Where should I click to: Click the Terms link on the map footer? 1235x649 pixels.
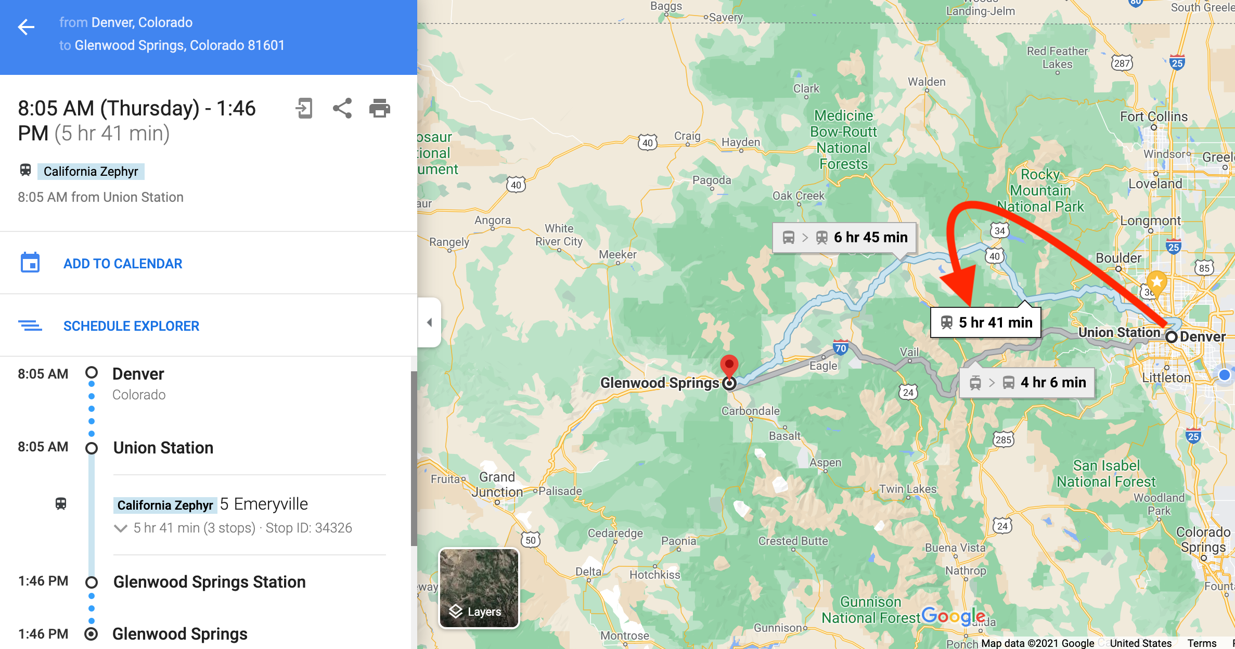(1202, 643)
